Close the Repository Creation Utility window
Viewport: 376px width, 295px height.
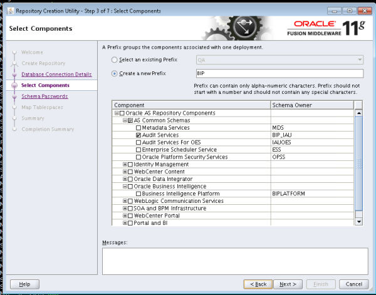click(365, 11)
